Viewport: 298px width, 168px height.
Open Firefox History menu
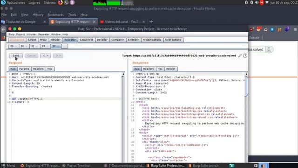pyautogui.click(x=38, y=14)
